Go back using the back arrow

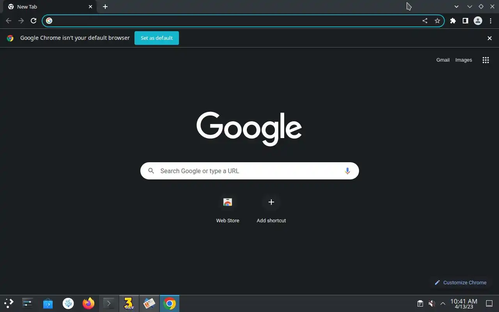pos(9,21)
